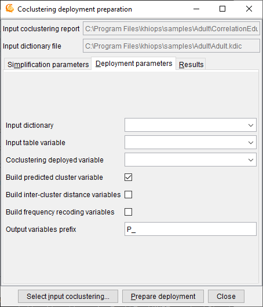Viewport: 263px width, 307px height.
Task: Uncheck Build predicted cluster variable
Action: 128,177
